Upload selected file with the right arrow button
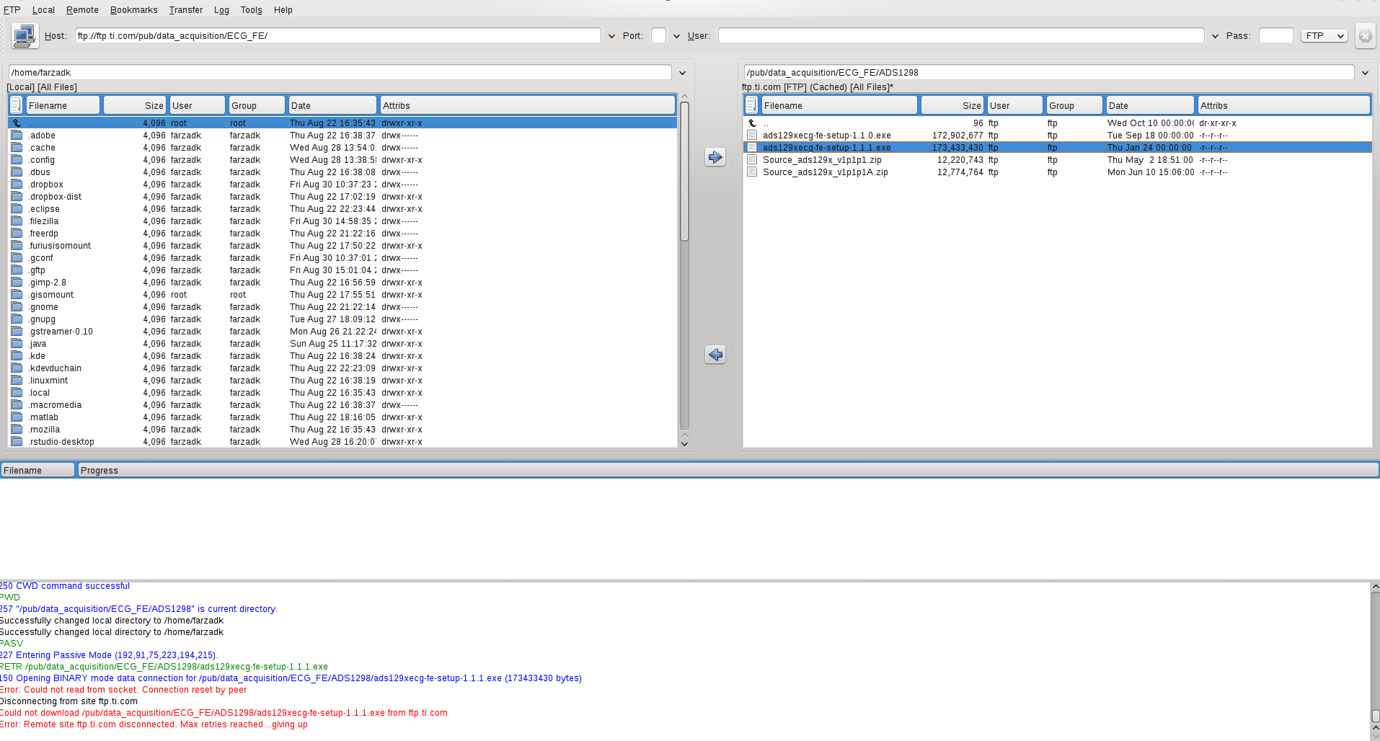Image resolution: width=1380 pixels, height=741 pixels. [x=715, y=157]
